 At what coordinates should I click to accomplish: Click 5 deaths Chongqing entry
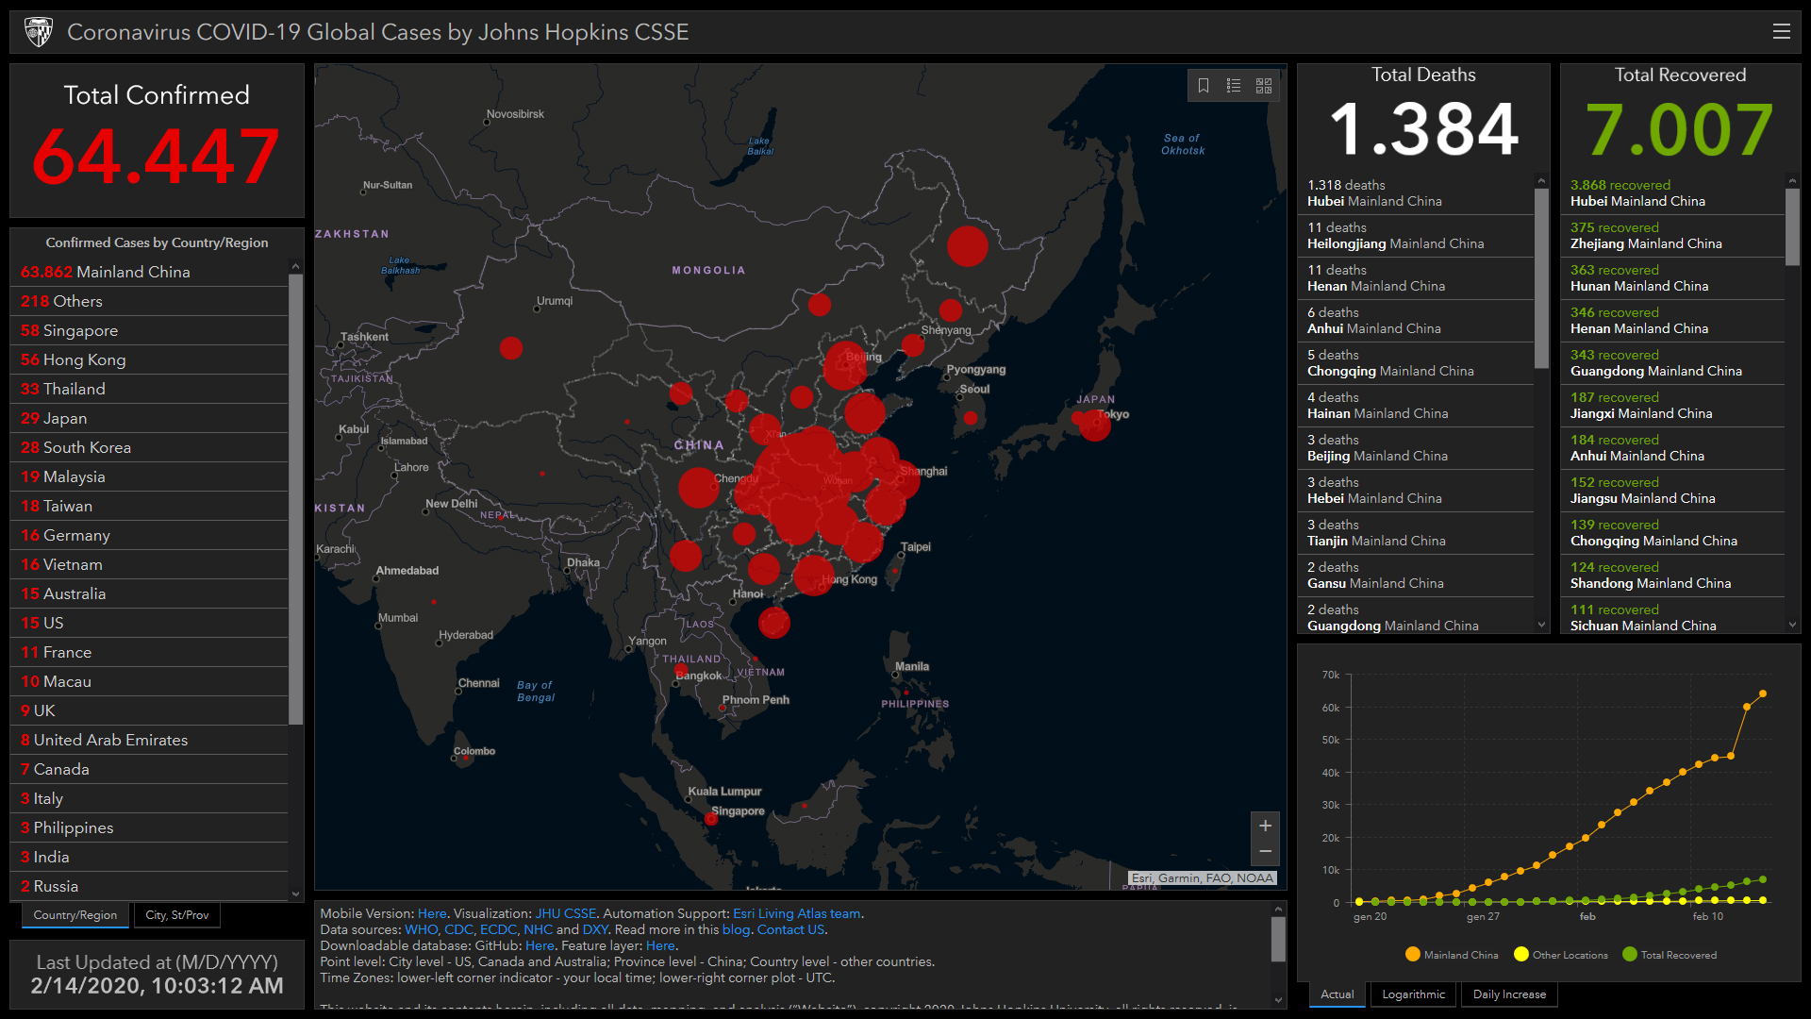(x=1417, y=363)
